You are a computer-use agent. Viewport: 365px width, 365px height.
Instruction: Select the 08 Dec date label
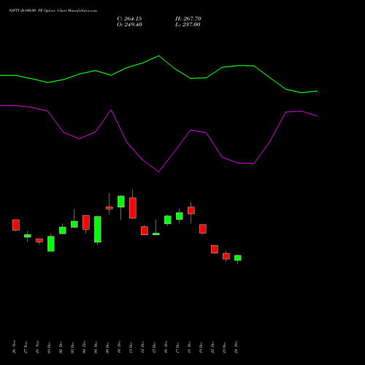tap(96, 347)
